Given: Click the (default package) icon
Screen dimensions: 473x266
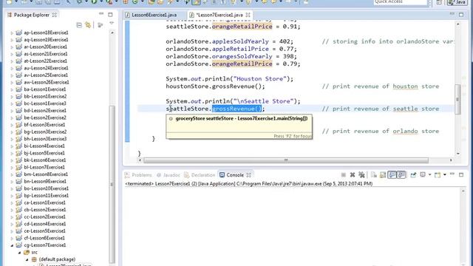Looking at the screenshot, I should click(34, 259).
